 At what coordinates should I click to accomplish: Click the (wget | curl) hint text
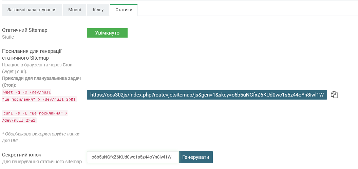tap(15, 71)
